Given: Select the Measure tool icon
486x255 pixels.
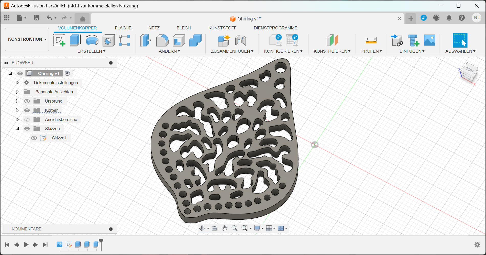Looking at the screenshot, I should [x=371, y=40].
